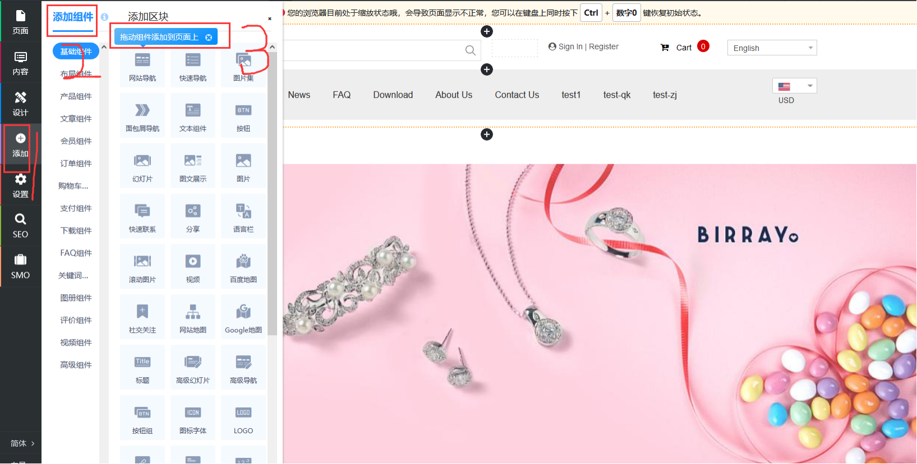Screen dimensions: 917x464
Task: Choose the FAQ组件 category
Action: (76, 253)
